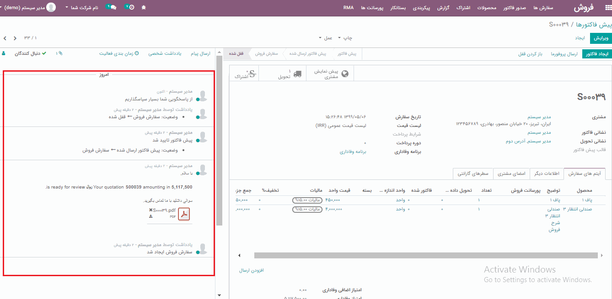Click the ایجاد فاکتور button

coord(597,54)
